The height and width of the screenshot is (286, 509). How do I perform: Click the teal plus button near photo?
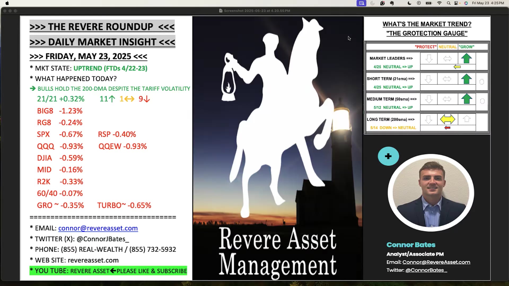(x=388, y=156)
